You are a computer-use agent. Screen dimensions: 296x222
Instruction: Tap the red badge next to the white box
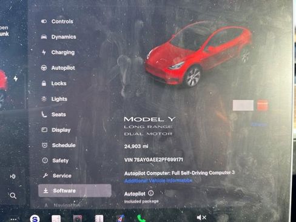[263, 106]
